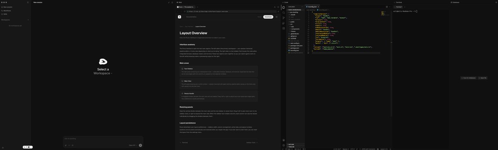
Task: Expand the components folder in explorer
Action: tap(295, 29)
